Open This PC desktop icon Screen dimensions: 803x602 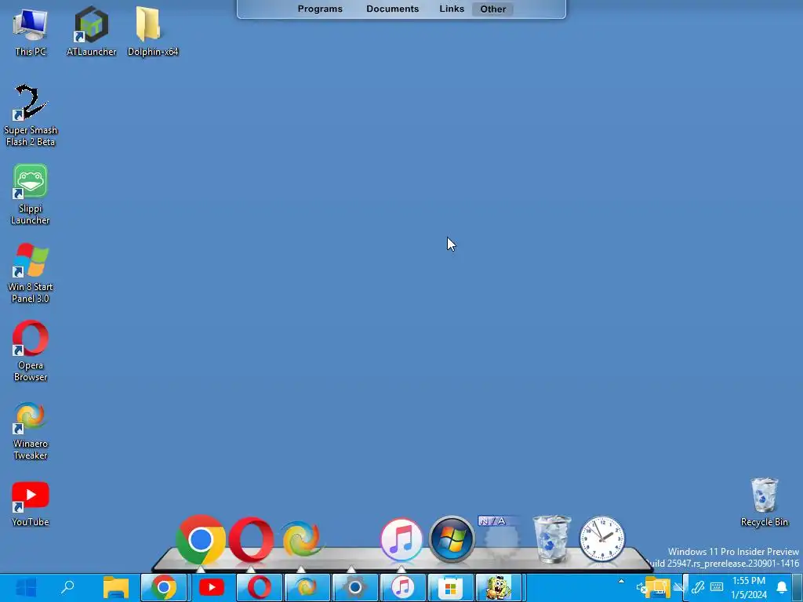point(31,31)
